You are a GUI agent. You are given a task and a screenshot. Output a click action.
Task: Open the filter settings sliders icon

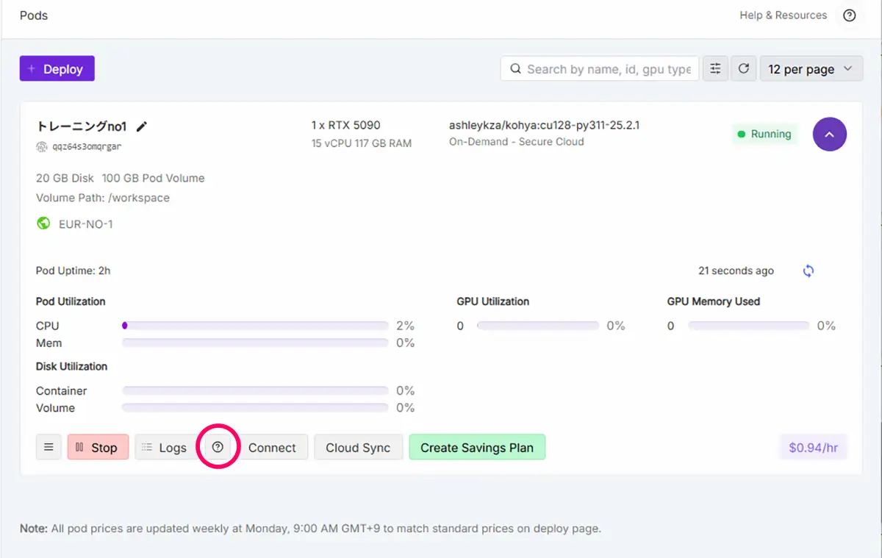click(715, 69)
